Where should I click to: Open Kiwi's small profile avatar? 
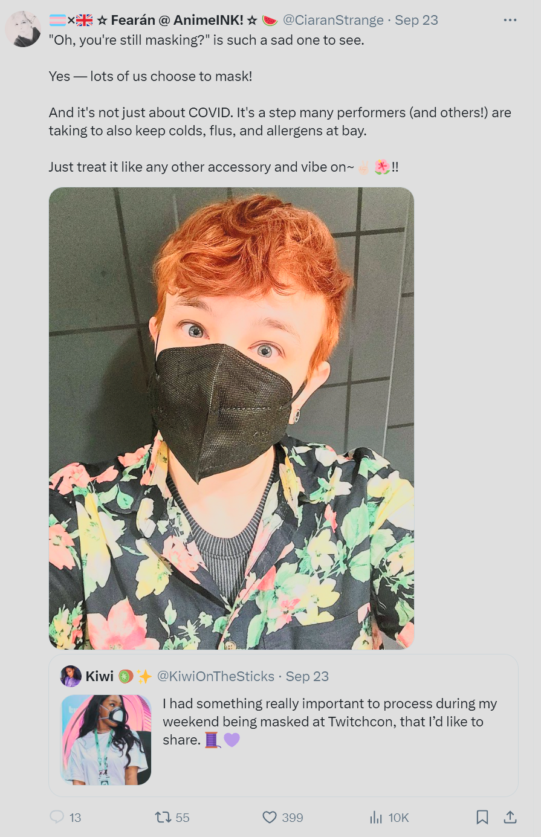71,676
